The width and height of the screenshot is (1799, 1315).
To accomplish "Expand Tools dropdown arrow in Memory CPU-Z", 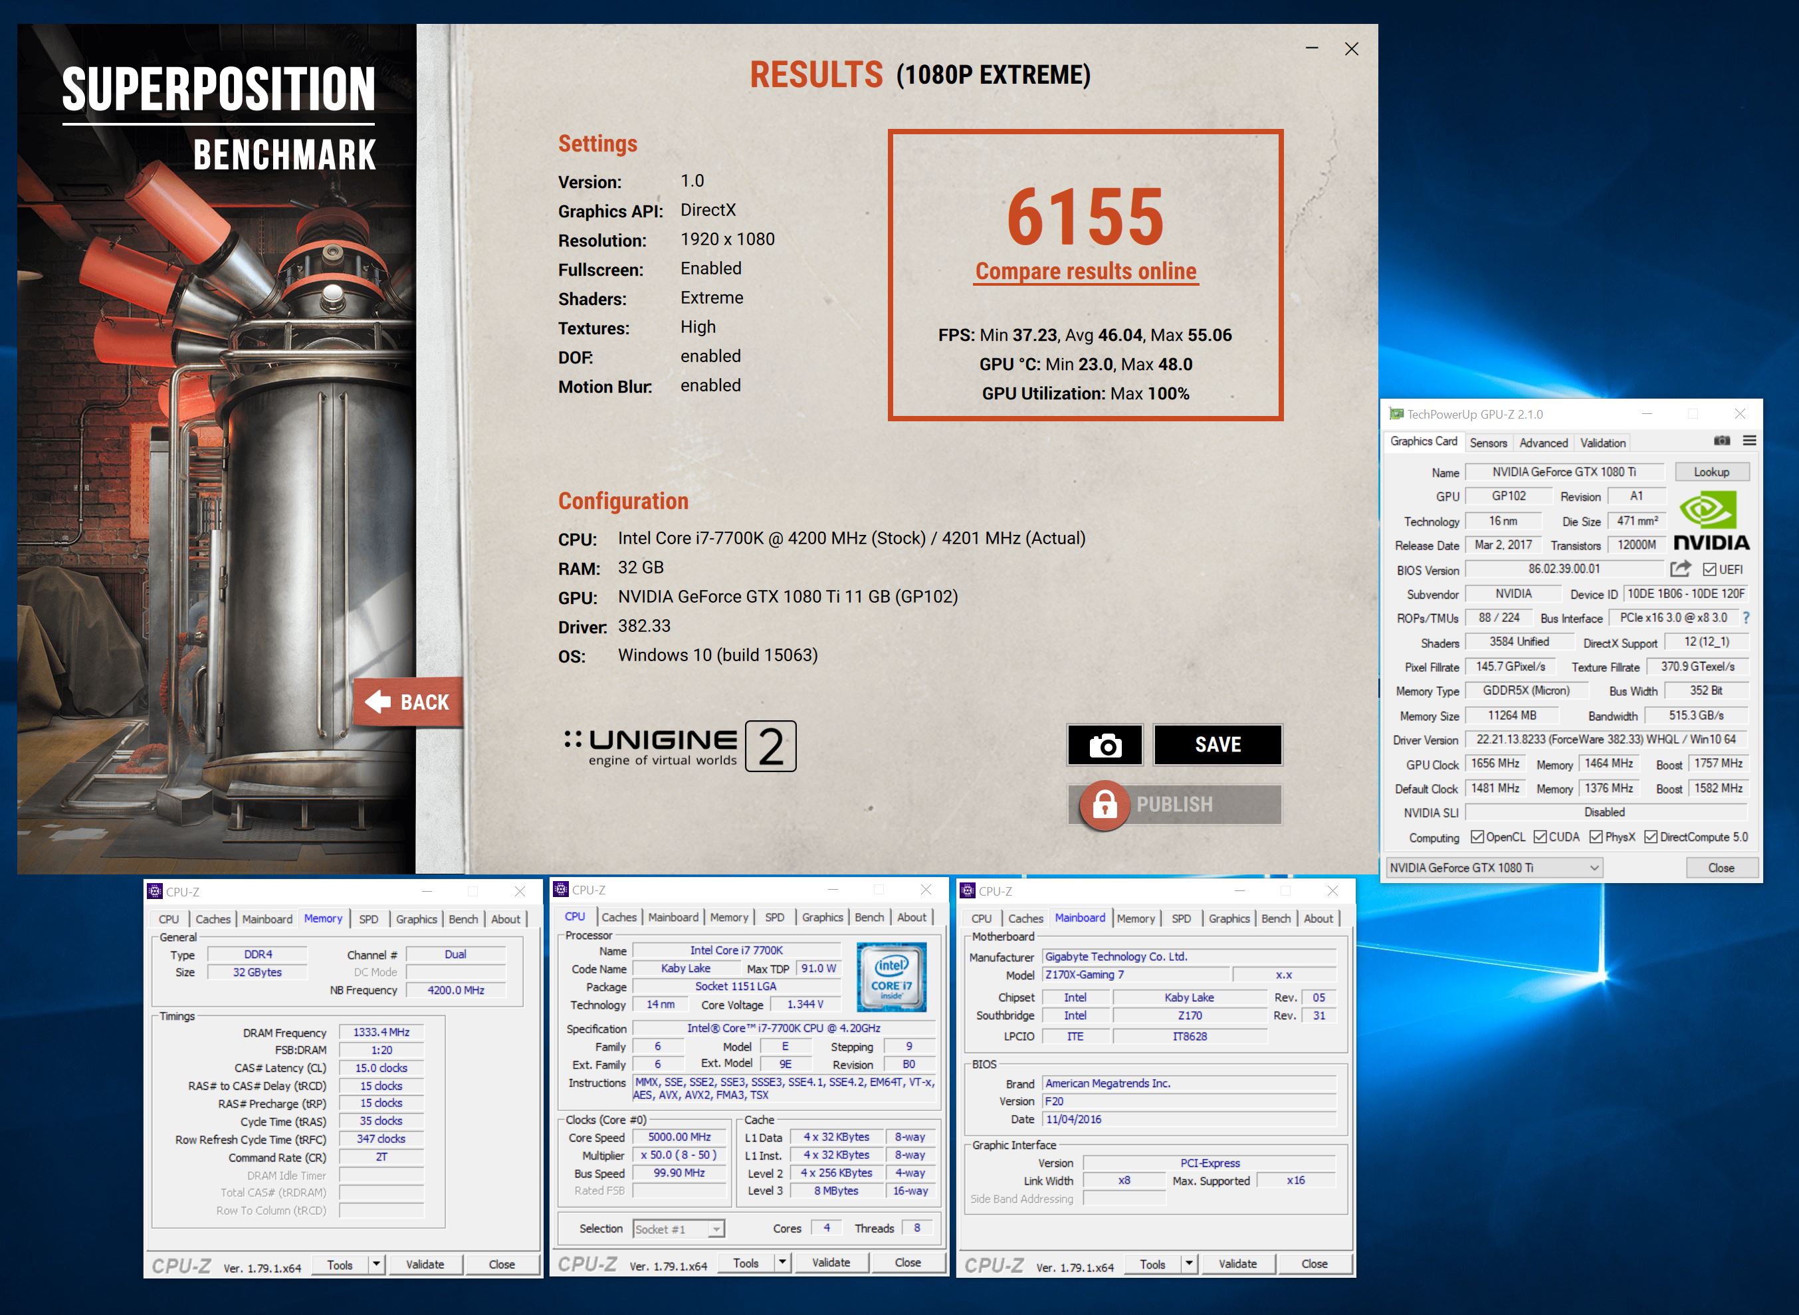I will click(x=377, y=1265).
